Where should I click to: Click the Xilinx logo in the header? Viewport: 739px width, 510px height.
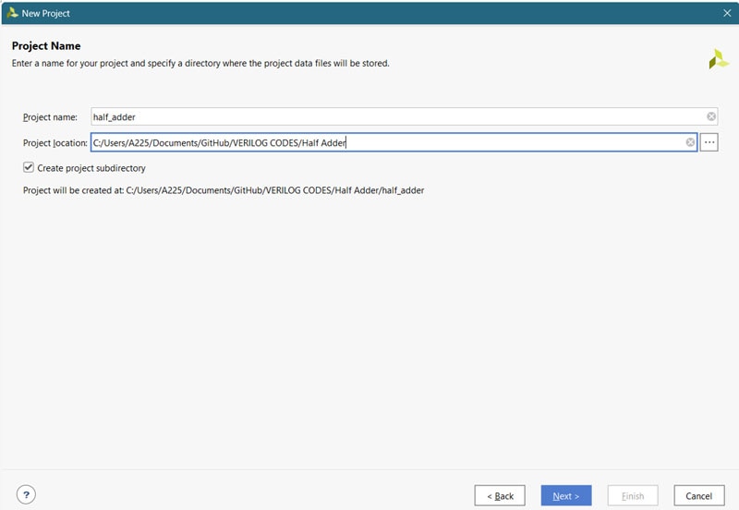click(718, 60)
